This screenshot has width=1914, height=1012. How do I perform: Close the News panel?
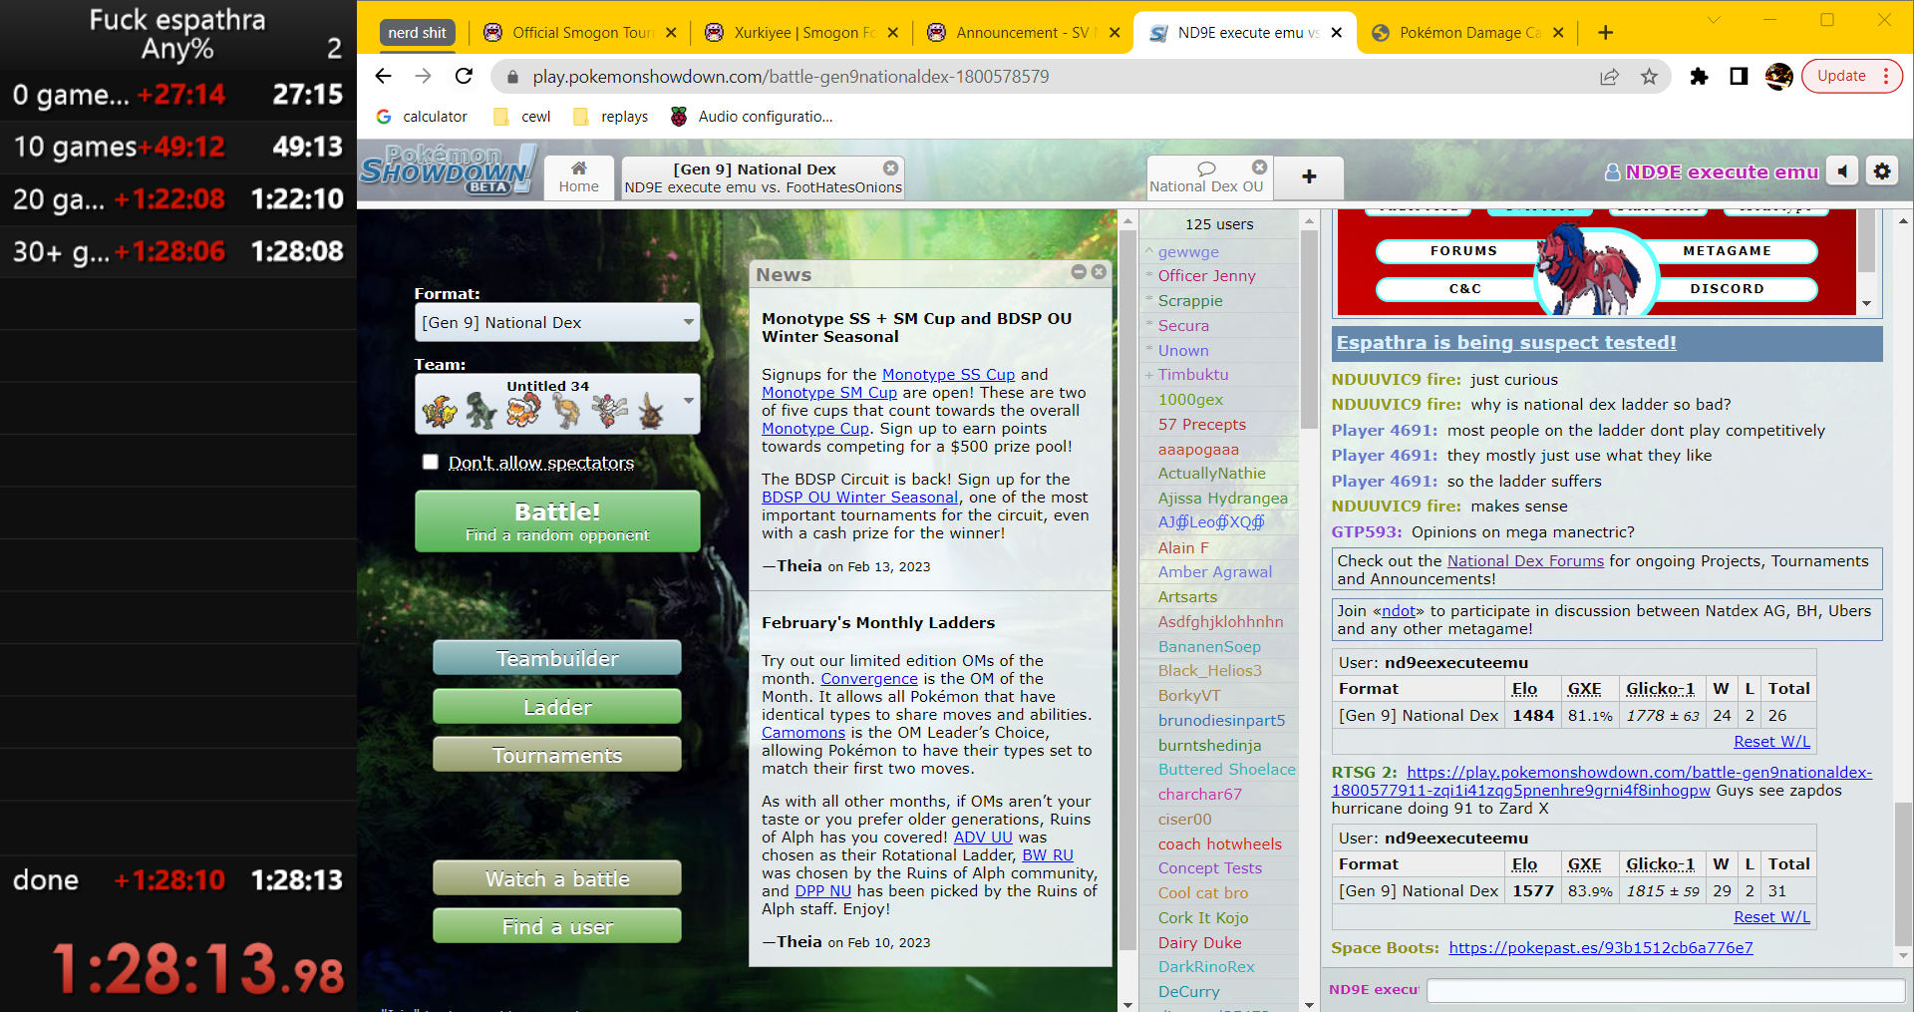(x=1099, y=272)
